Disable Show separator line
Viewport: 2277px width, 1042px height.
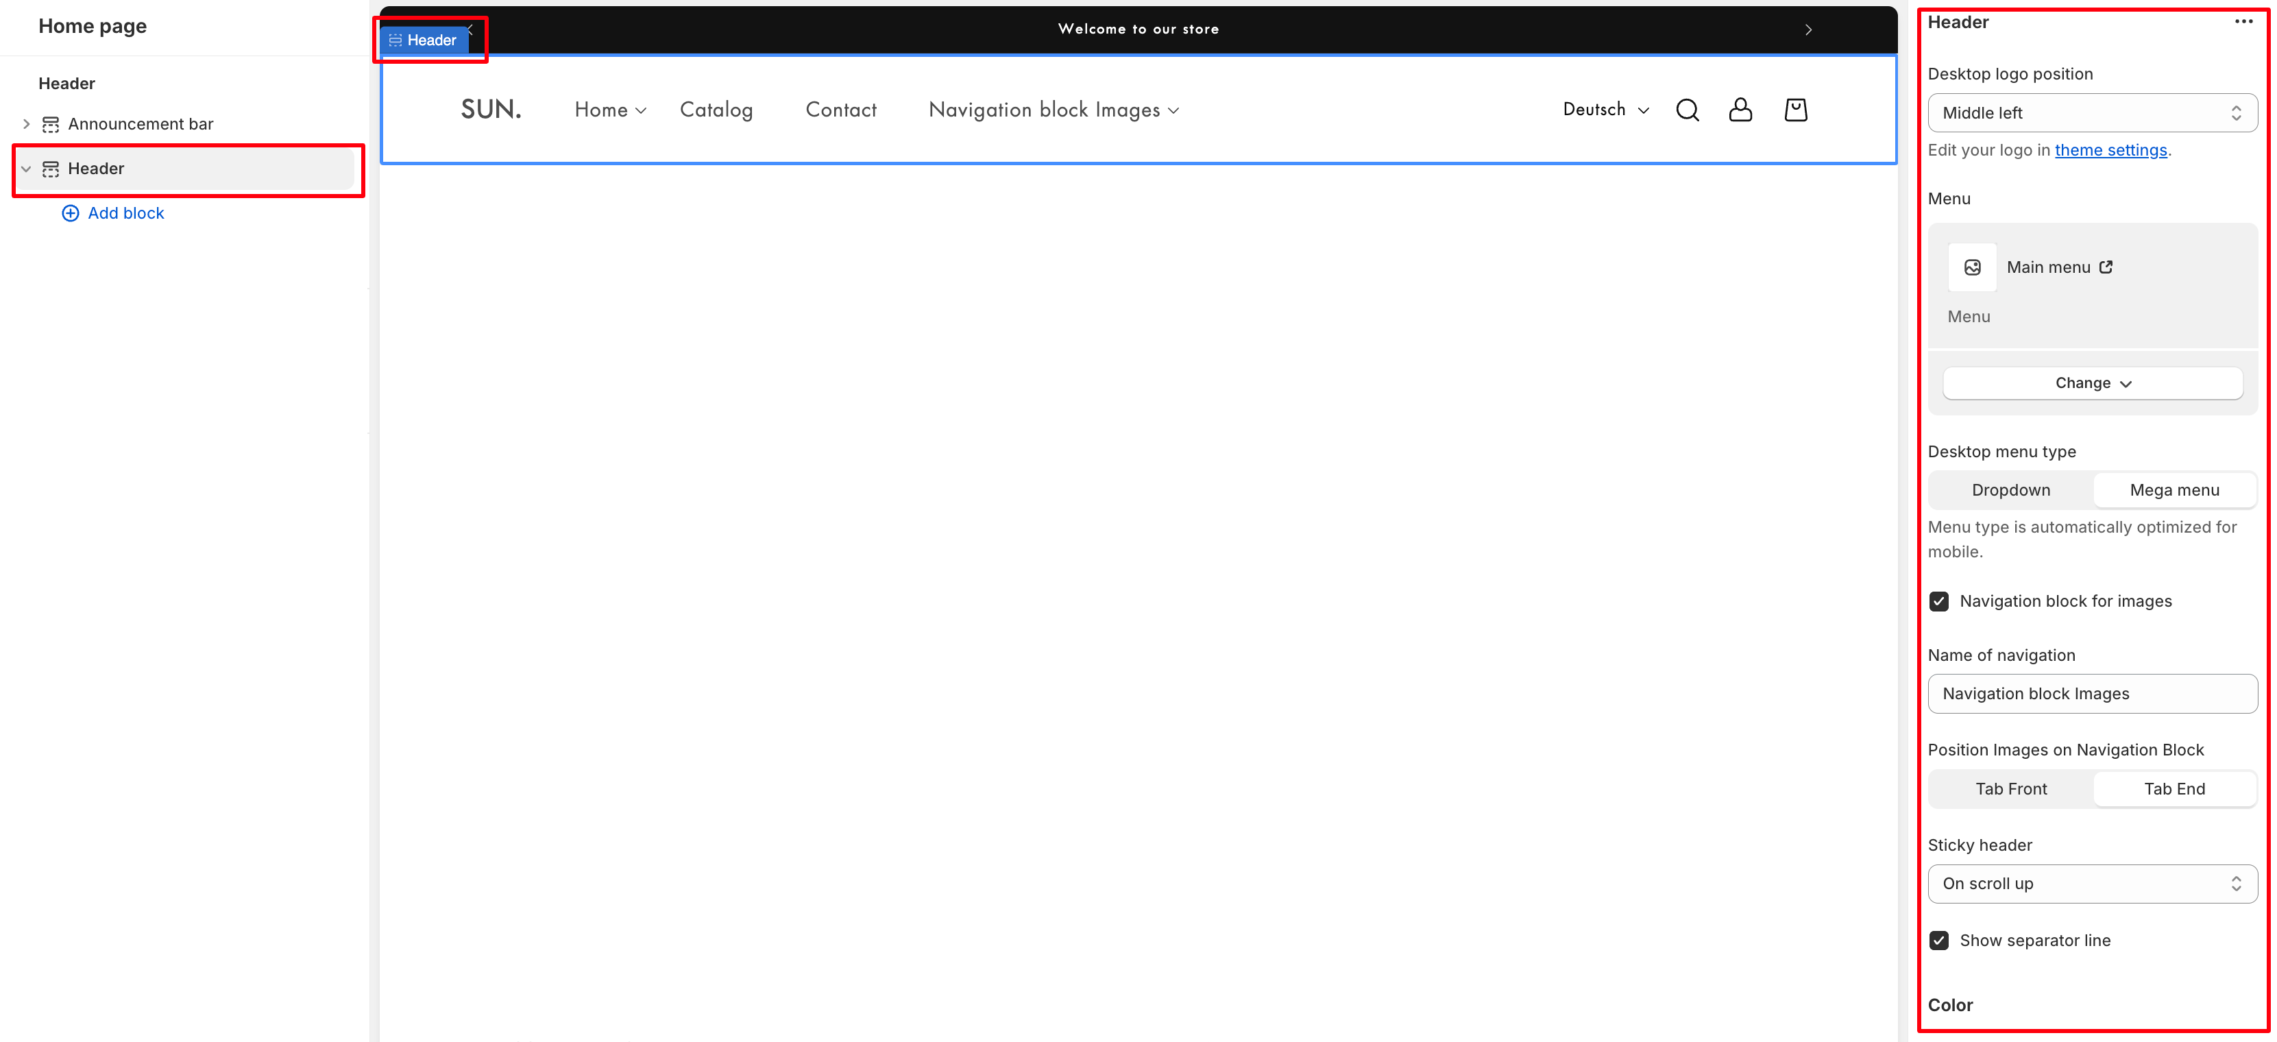1939,941
